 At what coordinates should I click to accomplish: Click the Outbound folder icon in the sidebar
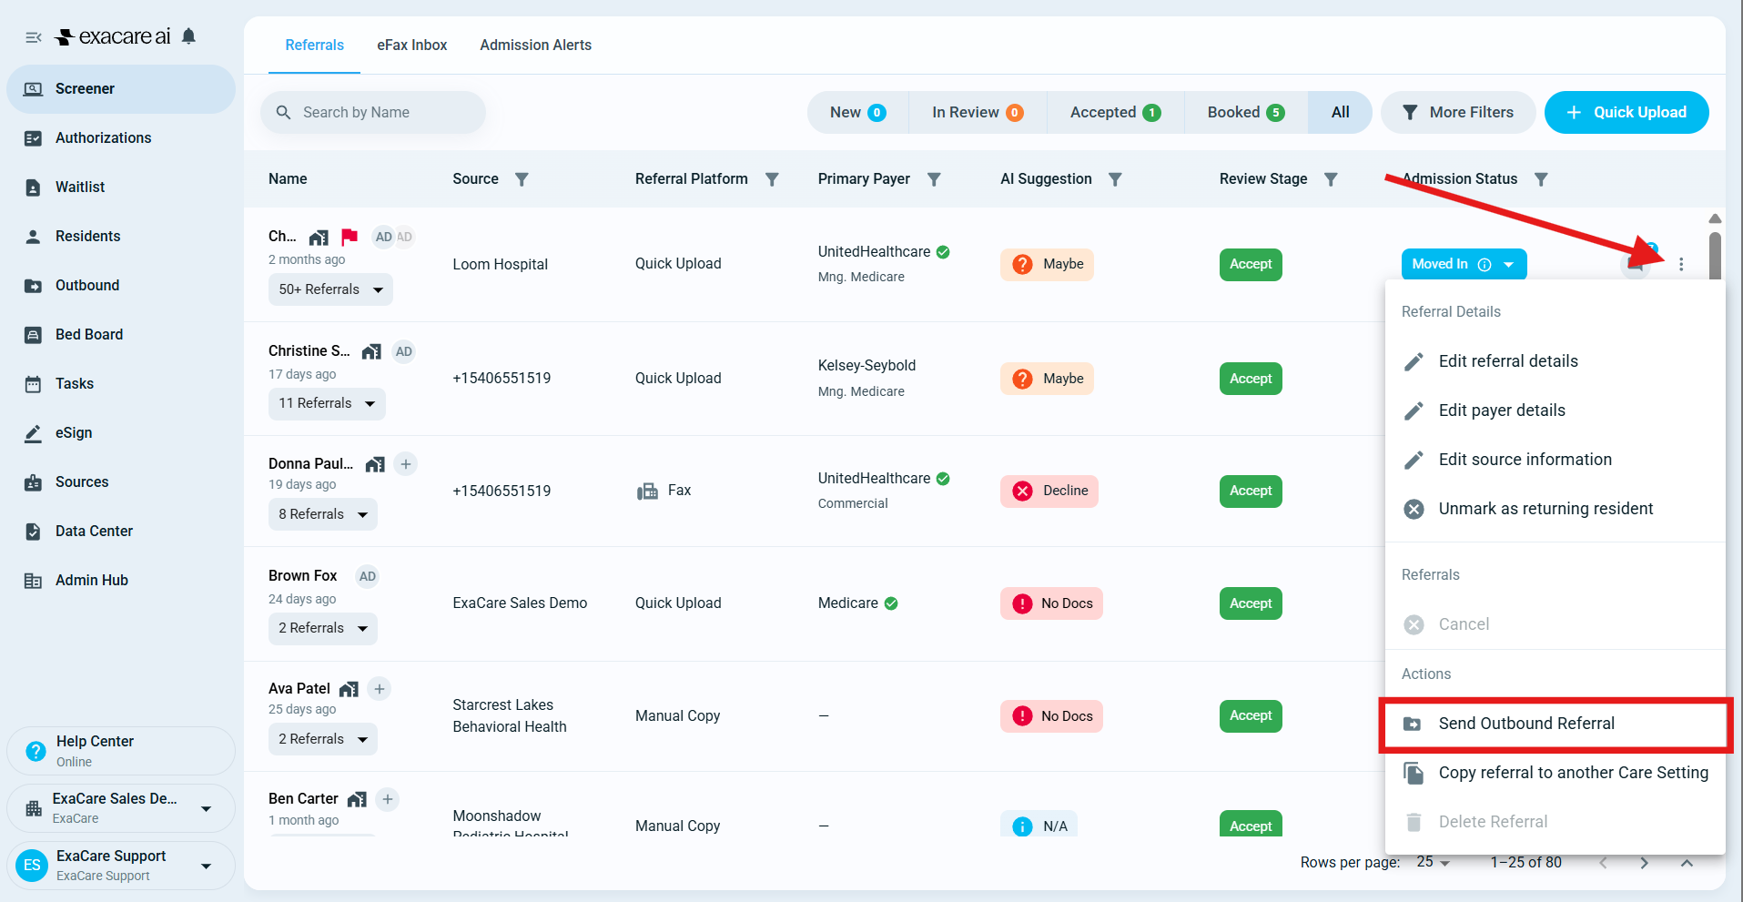click(x=33, y=286)
